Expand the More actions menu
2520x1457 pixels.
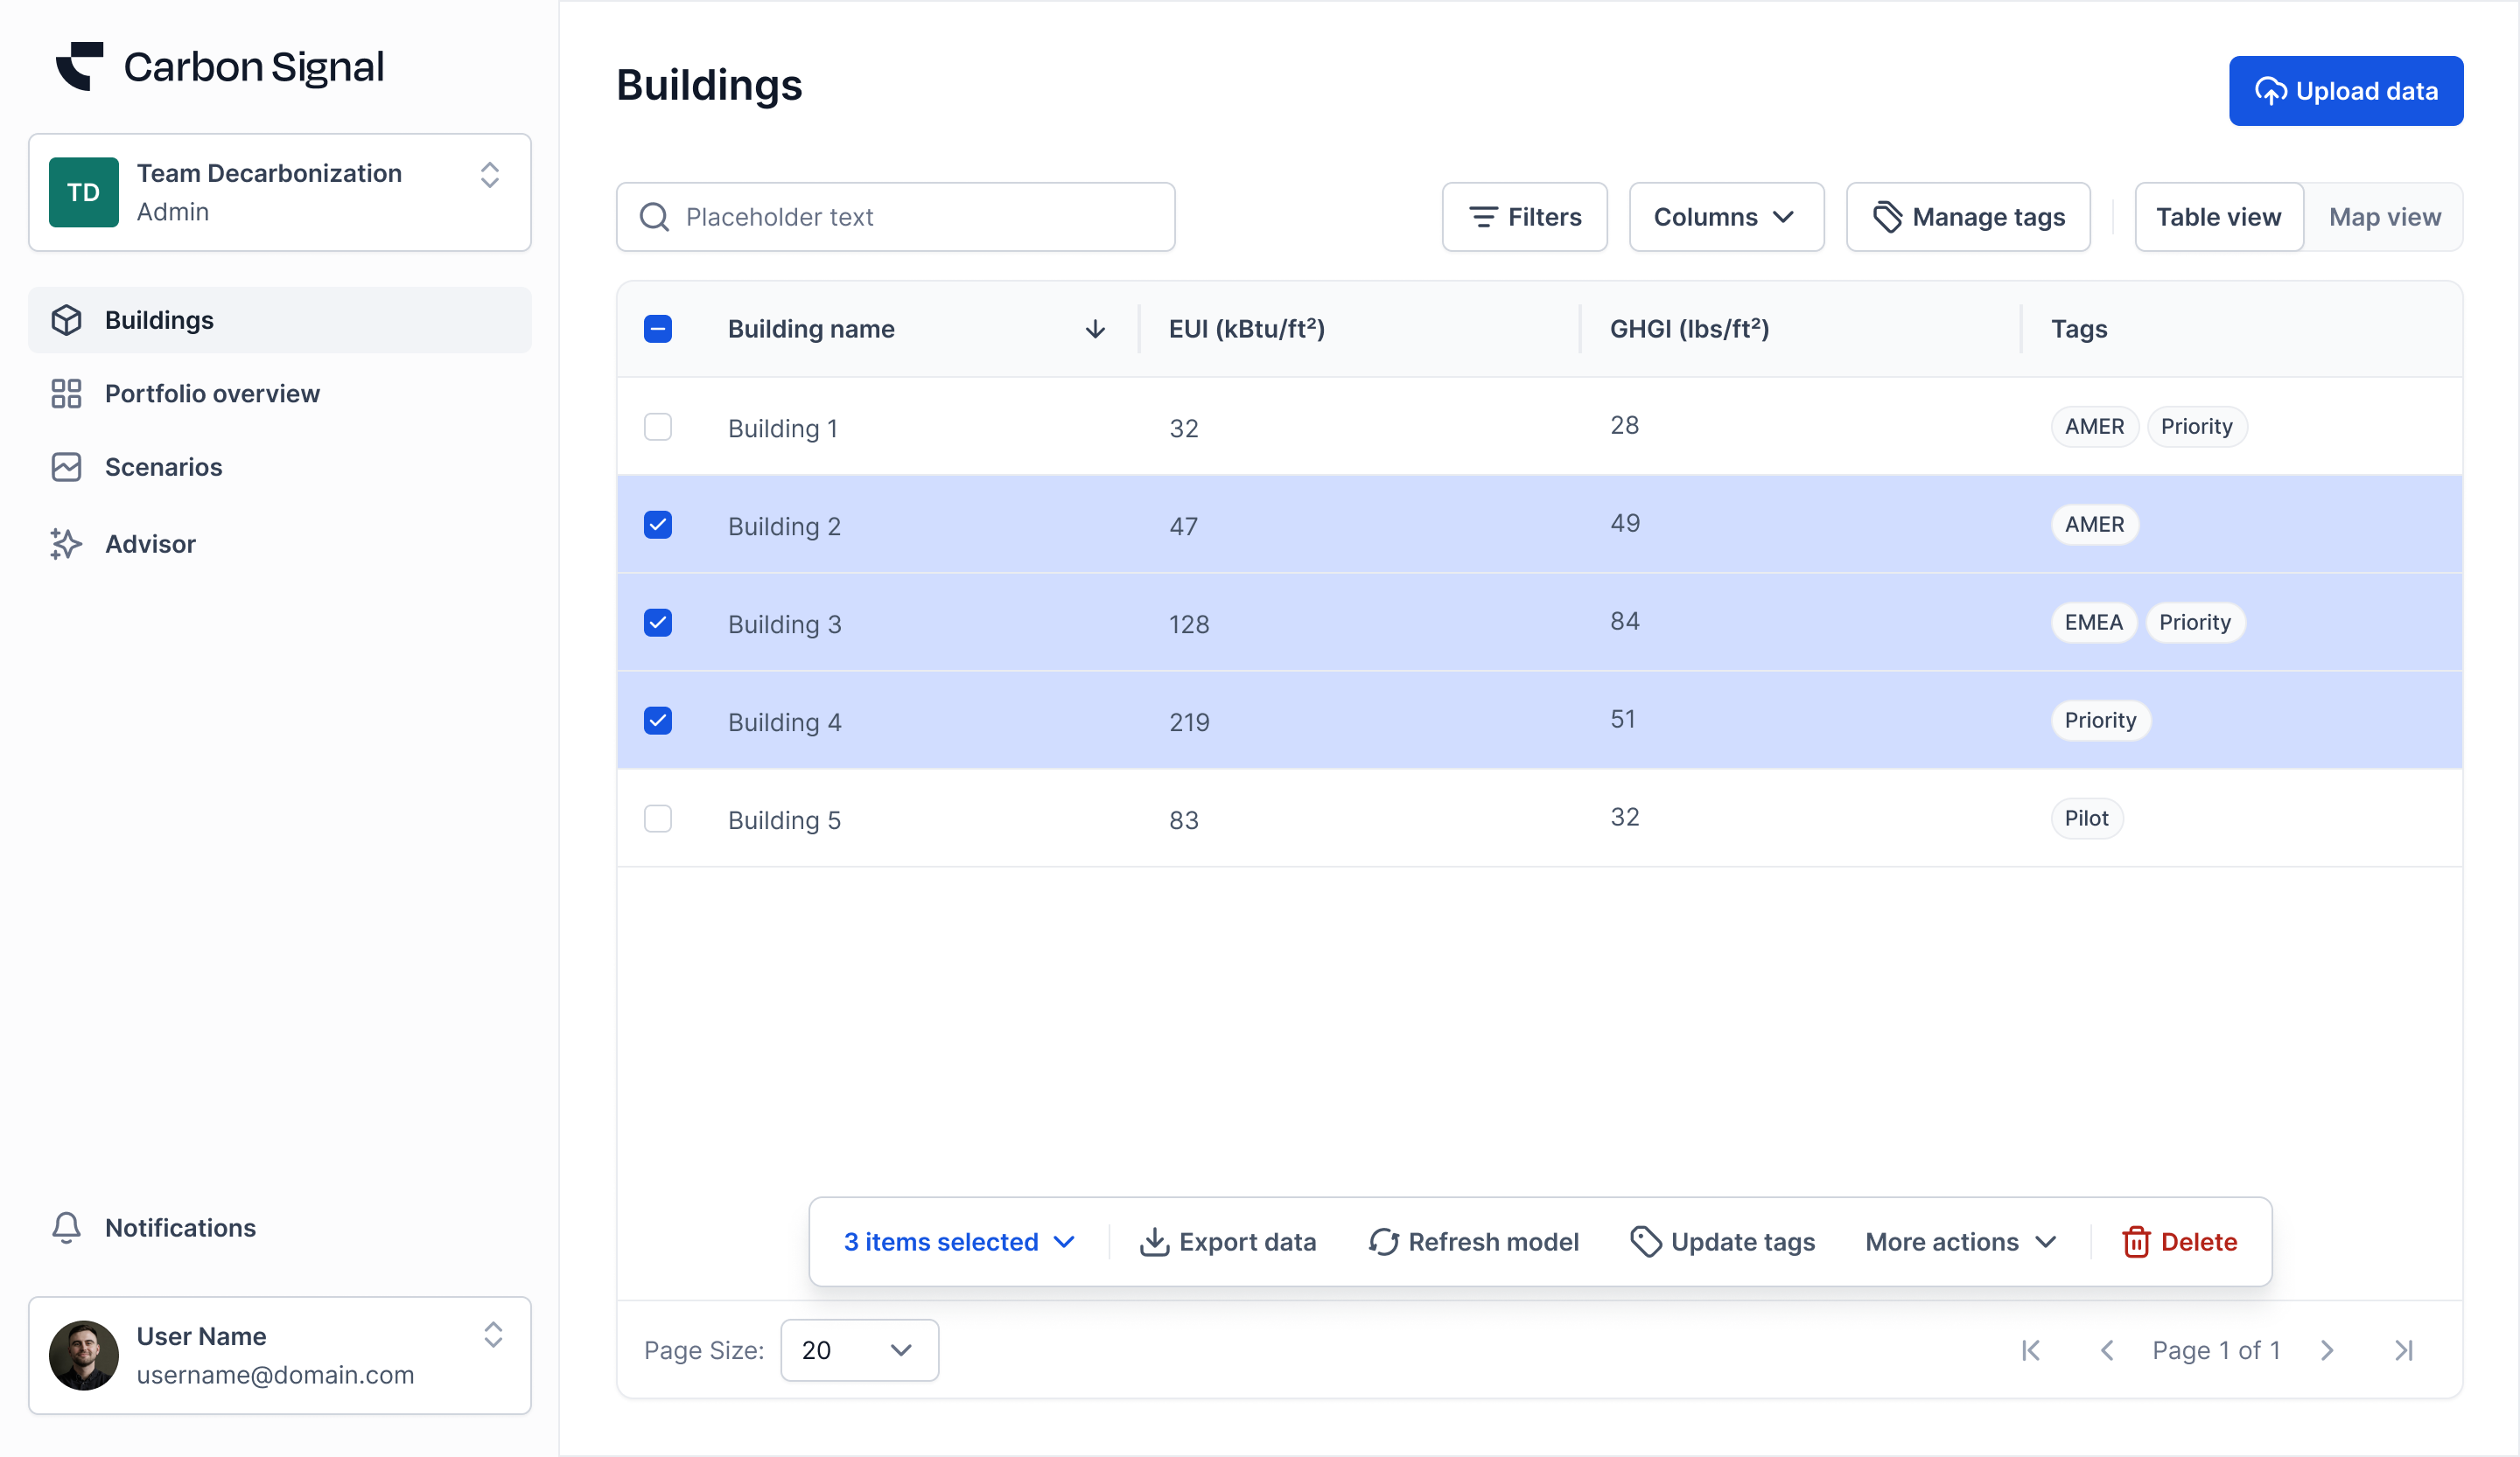[1960, 1241]
